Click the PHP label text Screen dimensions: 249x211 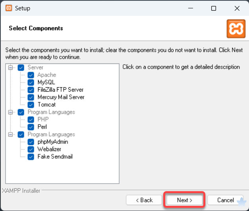click(43, 119)
